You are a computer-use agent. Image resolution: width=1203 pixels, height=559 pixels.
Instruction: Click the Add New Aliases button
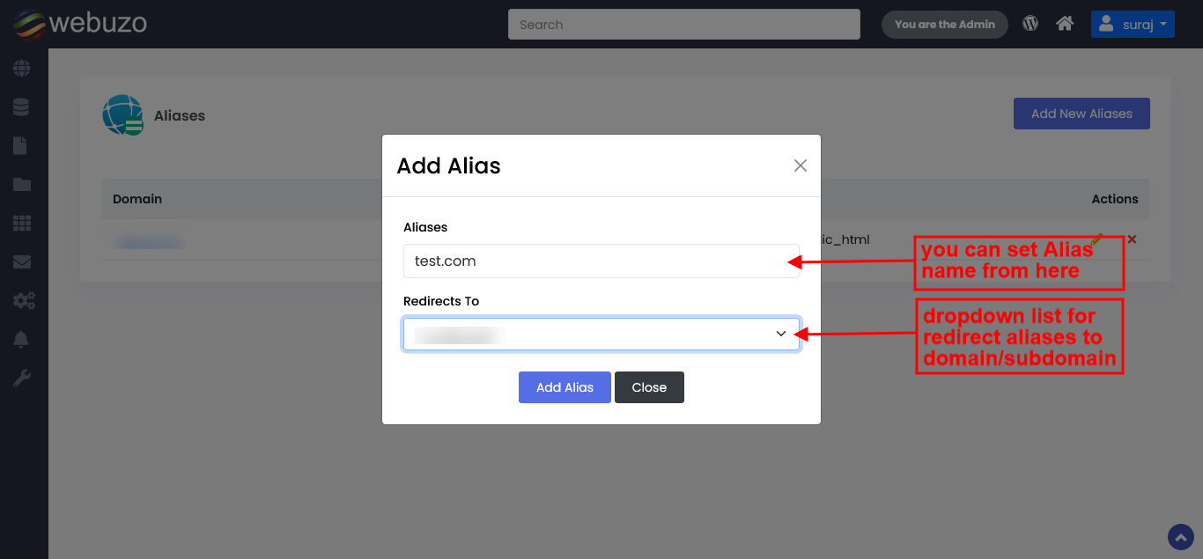(1081, 114)
